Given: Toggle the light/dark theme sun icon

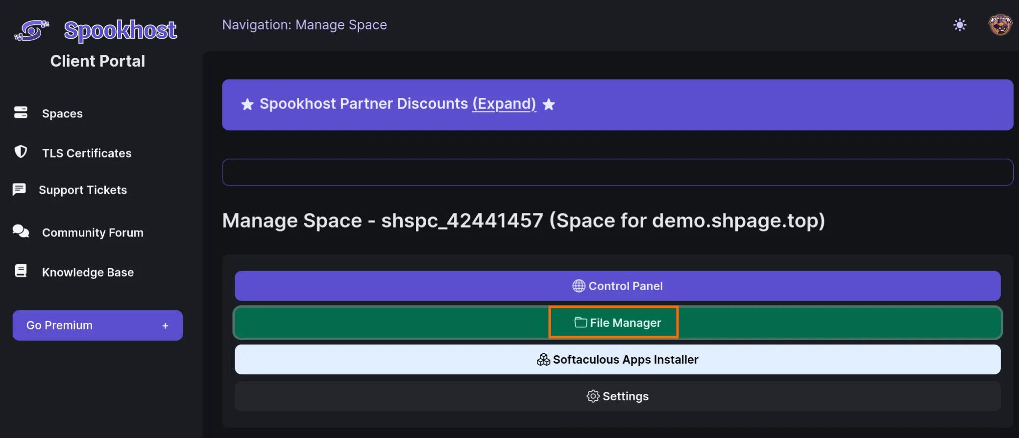Looking at the screenshot, I should click(x=960, y=25).
